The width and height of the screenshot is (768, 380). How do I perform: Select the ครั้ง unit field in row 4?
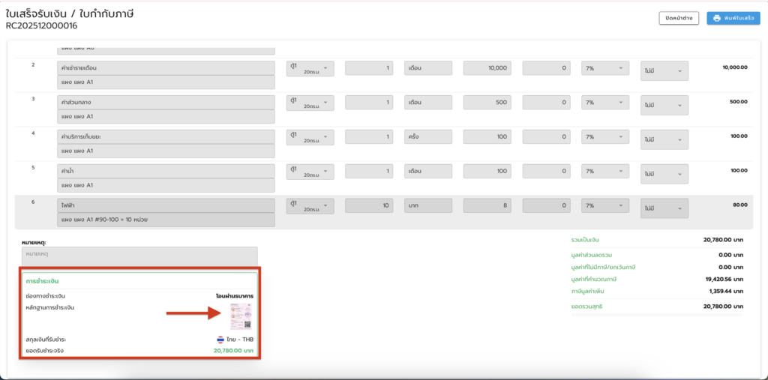coord(428,136)
